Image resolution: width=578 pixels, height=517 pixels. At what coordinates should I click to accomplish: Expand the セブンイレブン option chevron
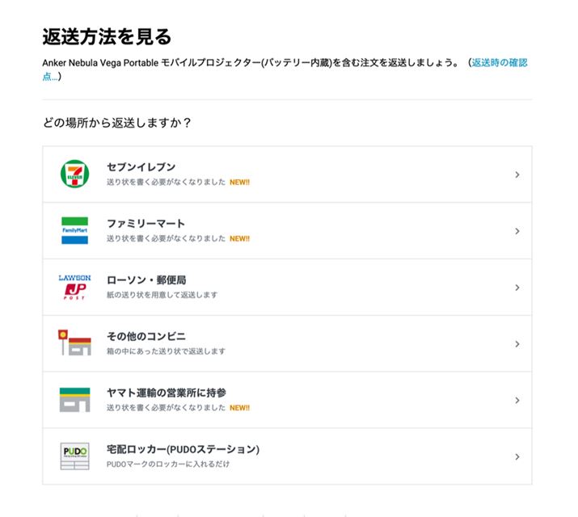click(x=517, y=174)
